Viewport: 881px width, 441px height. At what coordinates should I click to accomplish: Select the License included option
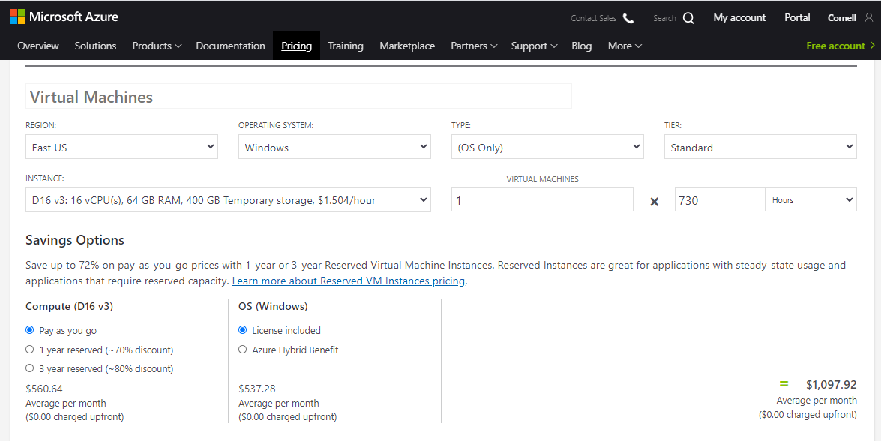pos(243,330)
